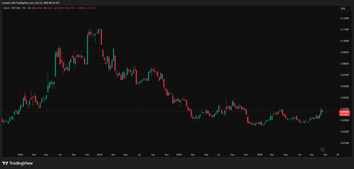The height and width of the screenshot is (169, 354).
Task: Click the ICE exchange label in legend
Action: (x=29, y=8)
